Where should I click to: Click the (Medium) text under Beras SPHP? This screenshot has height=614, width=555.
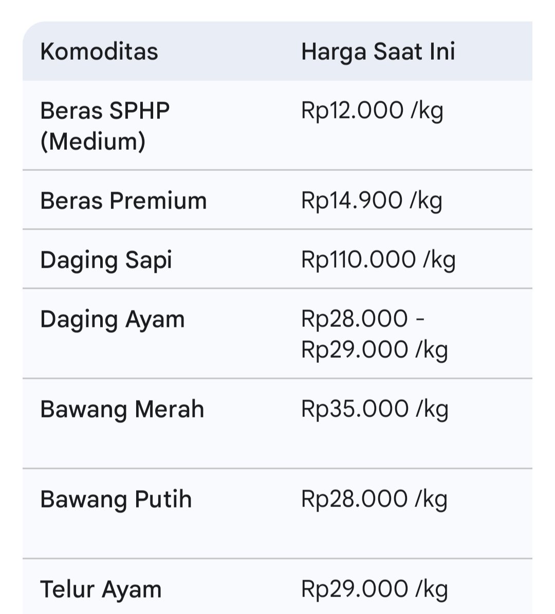click(93, 141)
